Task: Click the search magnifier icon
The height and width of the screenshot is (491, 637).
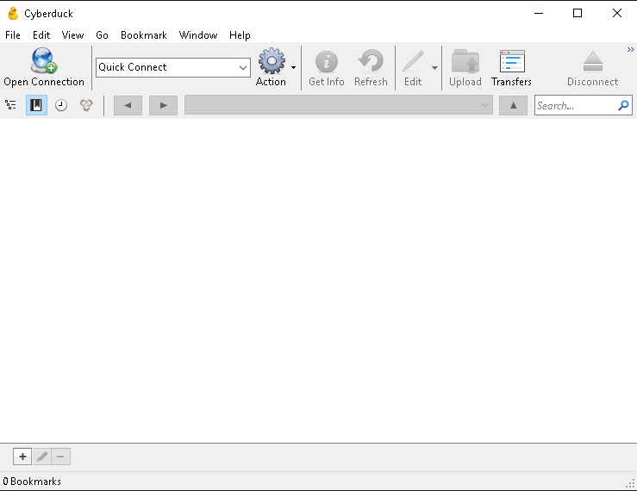Action: pos(623,106)
